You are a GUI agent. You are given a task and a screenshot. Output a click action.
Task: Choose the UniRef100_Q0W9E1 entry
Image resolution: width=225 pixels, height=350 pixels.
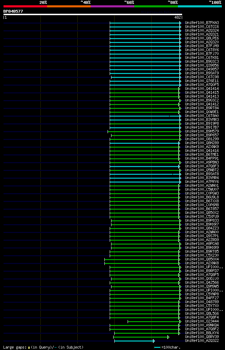(x=202, y=112)
